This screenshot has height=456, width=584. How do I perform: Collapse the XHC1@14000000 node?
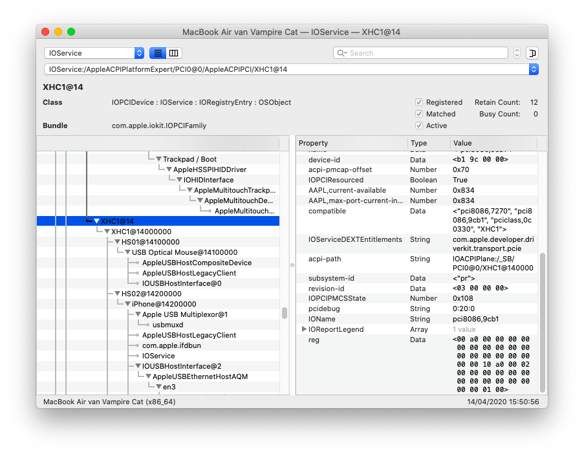click(x=107, y=232)
